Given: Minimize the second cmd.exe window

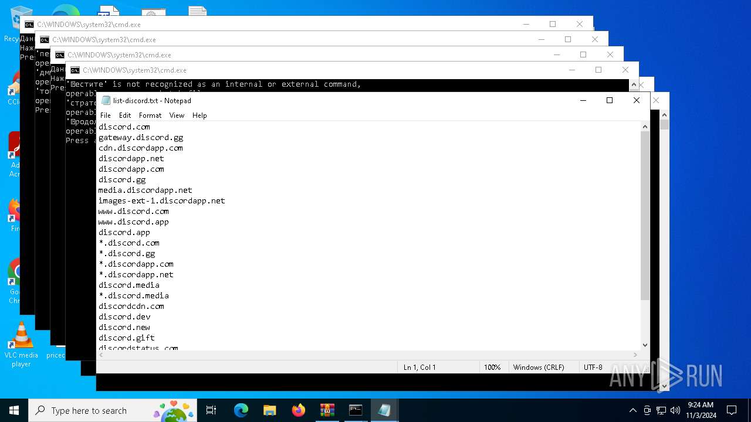Looking at the screenshot, I should tap(541, 39).
